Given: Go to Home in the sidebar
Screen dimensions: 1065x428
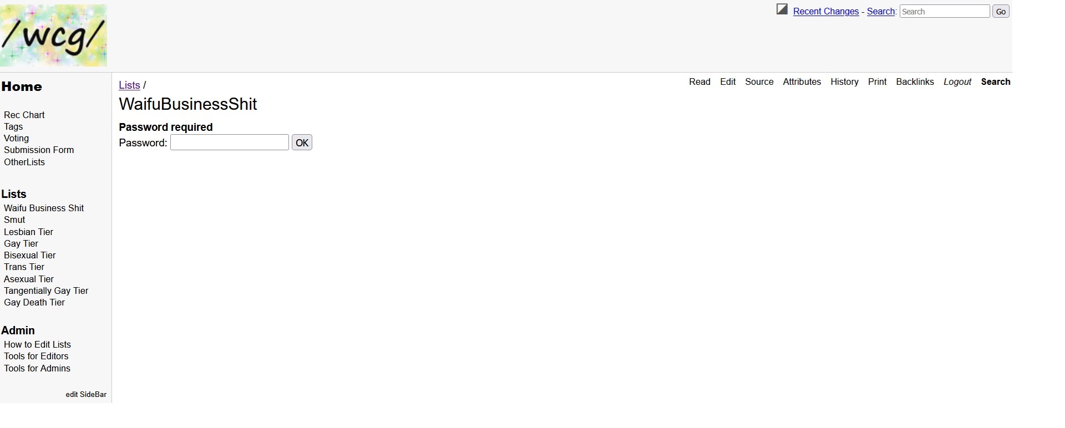Looking at the screenshot, I should [22, 86].
